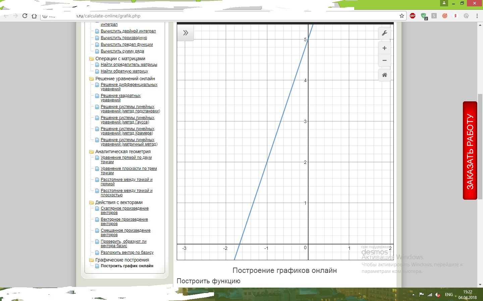The width and height of the screenshot is (483, 301).
Task: Select Построить график онлайн item
Action: point(127,266)
